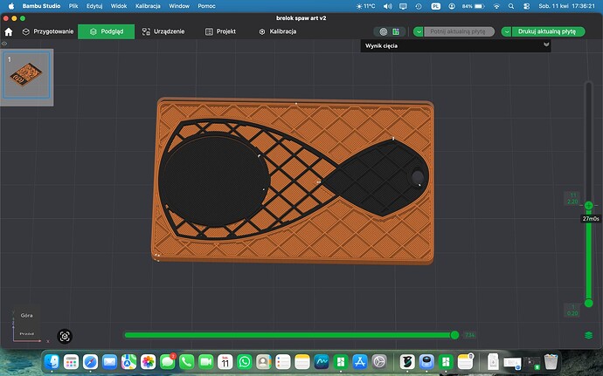Image resolution: width=603 pixels, height=376 pixels.
Task: Expand the Wynik cięcia panel
Action: [x=546, y=45]
